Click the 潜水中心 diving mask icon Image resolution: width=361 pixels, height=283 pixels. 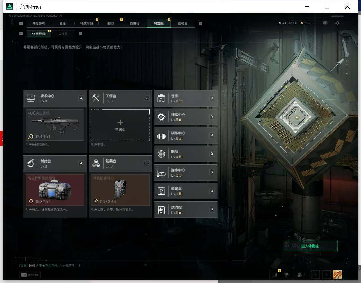[x=161, y=173]
